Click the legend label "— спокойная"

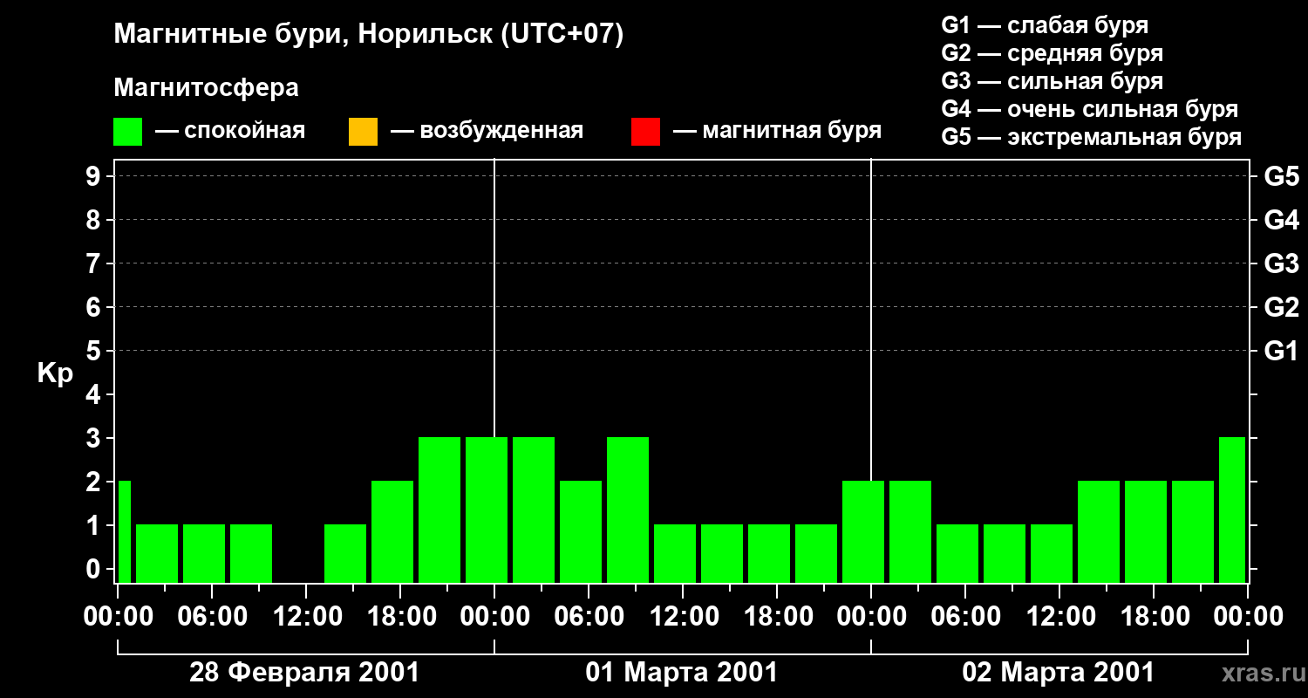coord(230,132)
